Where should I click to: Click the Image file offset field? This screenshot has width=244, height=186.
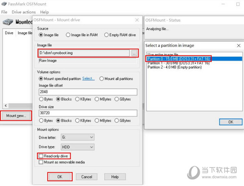pyautogui.click(x=88, y=92)
